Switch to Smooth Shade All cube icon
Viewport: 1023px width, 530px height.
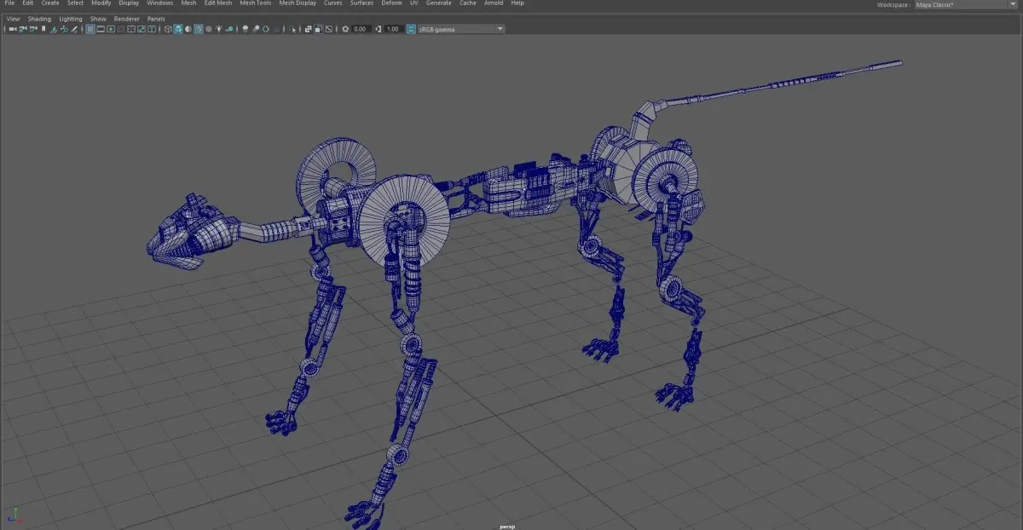[x=177, y=29]
